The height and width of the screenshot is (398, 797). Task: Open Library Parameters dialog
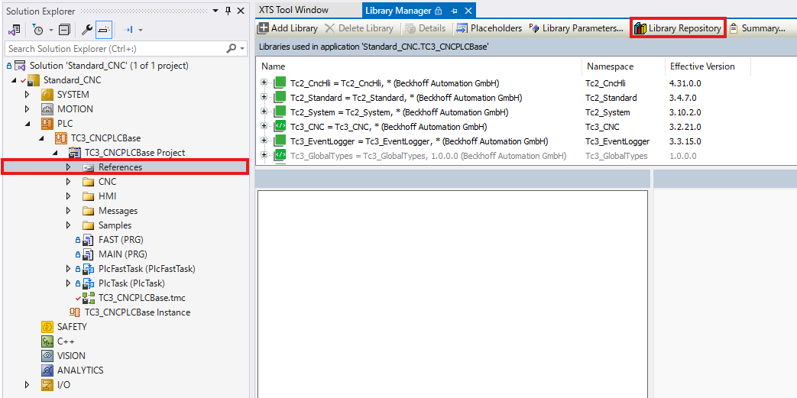point(576,28)
